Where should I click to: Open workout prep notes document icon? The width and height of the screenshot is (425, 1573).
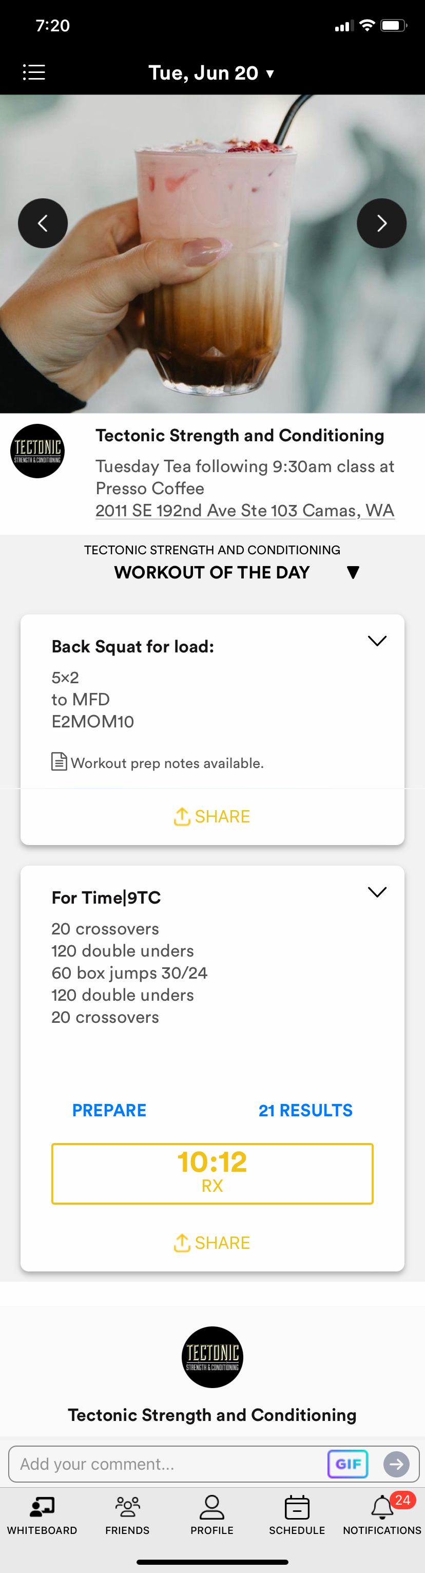tap(59, 762)
